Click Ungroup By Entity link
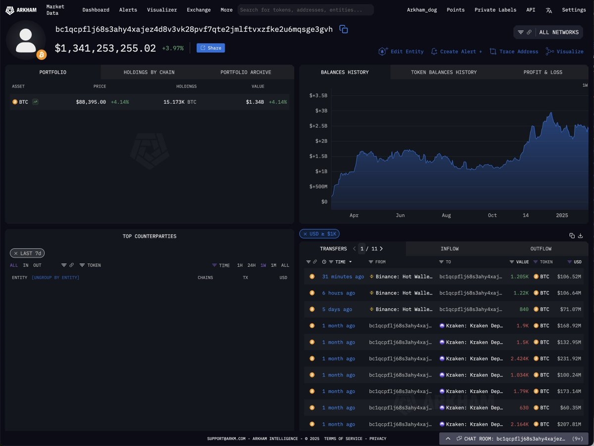The width and height of the screenshot is (594, 446). (x=55, y=278)
